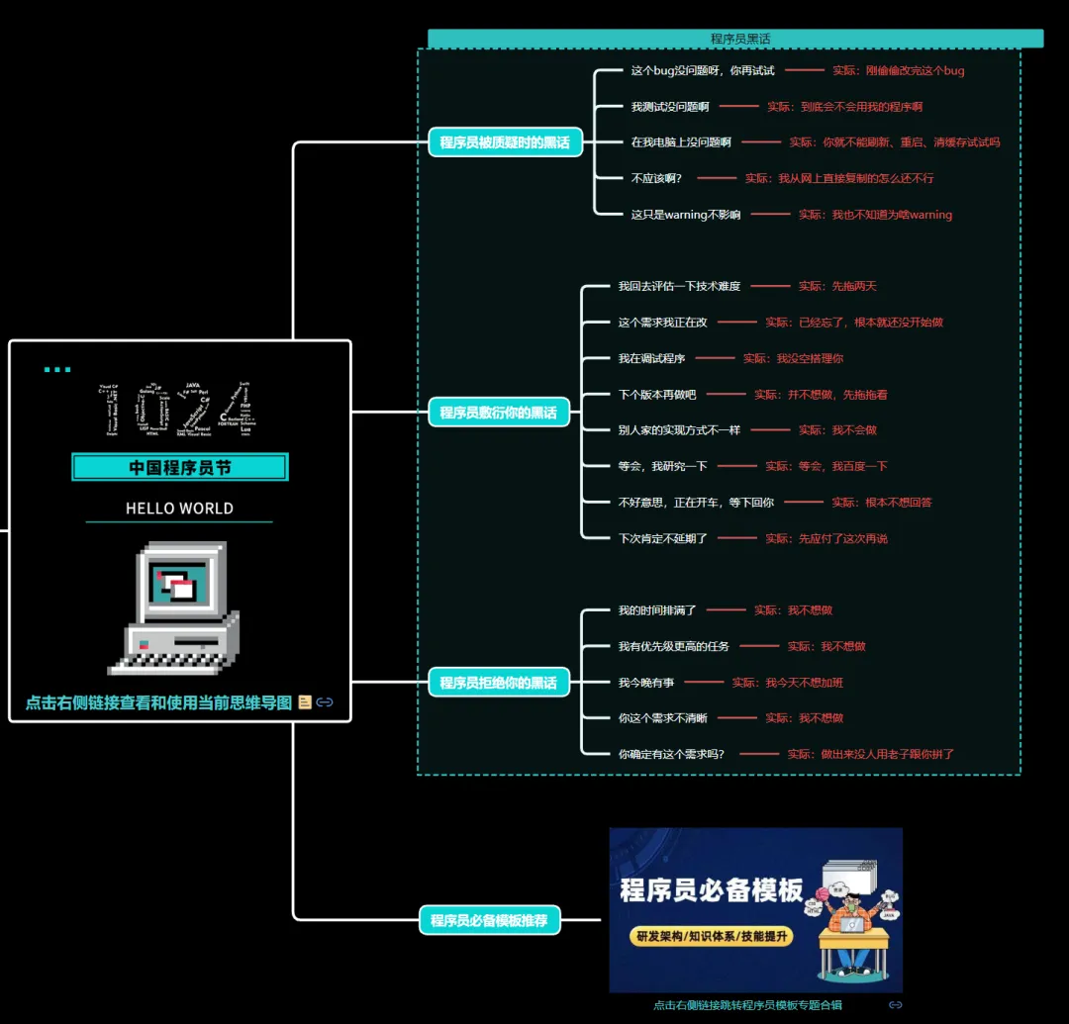The width and height of the screenshot is (1069, 1024).
Task: Select the 别人家的实现方式不一样 node
Action: (x=679, y=430)
